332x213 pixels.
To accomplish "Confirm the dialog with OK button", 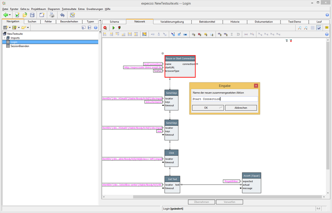I will pos(208,108).
